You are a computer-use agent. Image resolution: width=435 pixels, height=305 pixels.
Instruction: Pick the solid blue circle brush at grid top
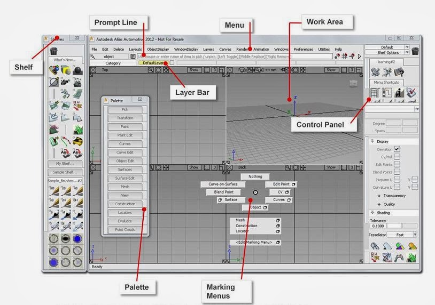pyautogui.click(x=77, y=238)
